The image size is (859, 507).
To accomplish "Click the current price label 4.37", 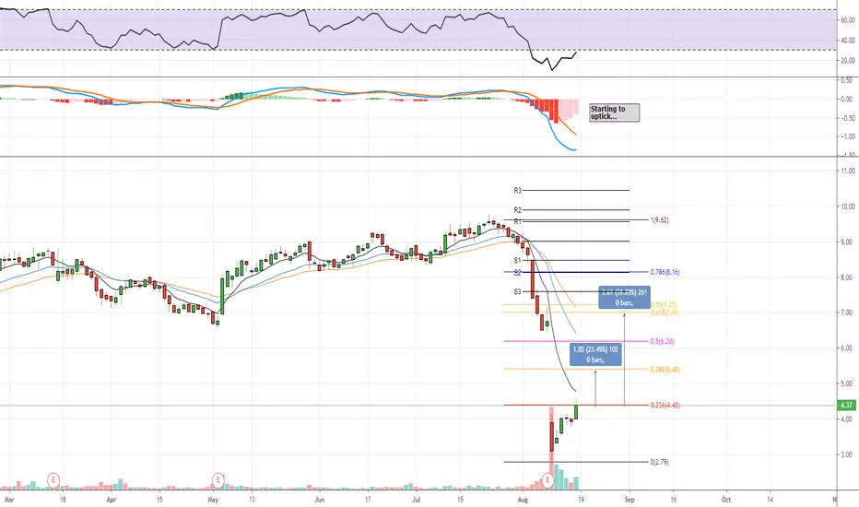I will (x=846, y=405).
